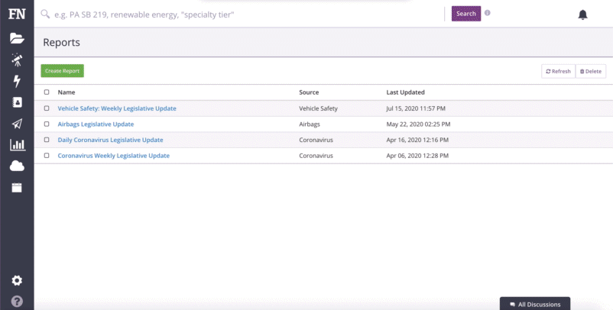Open the contacts book sidebar icon
Image resolution: width=613 pixels, height=310 pixels.
(17, 102)
